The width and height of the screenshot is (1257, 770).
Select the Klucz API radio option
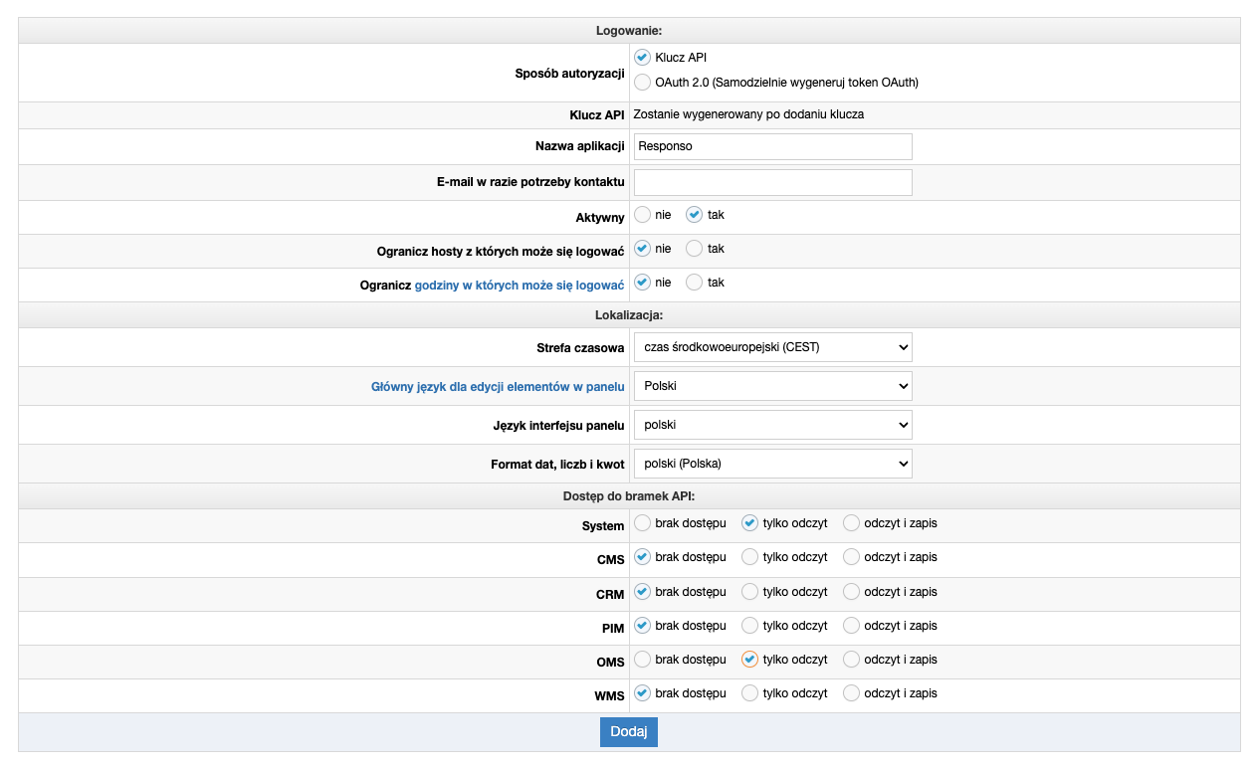pyautogui.click(x=643, y=58)
